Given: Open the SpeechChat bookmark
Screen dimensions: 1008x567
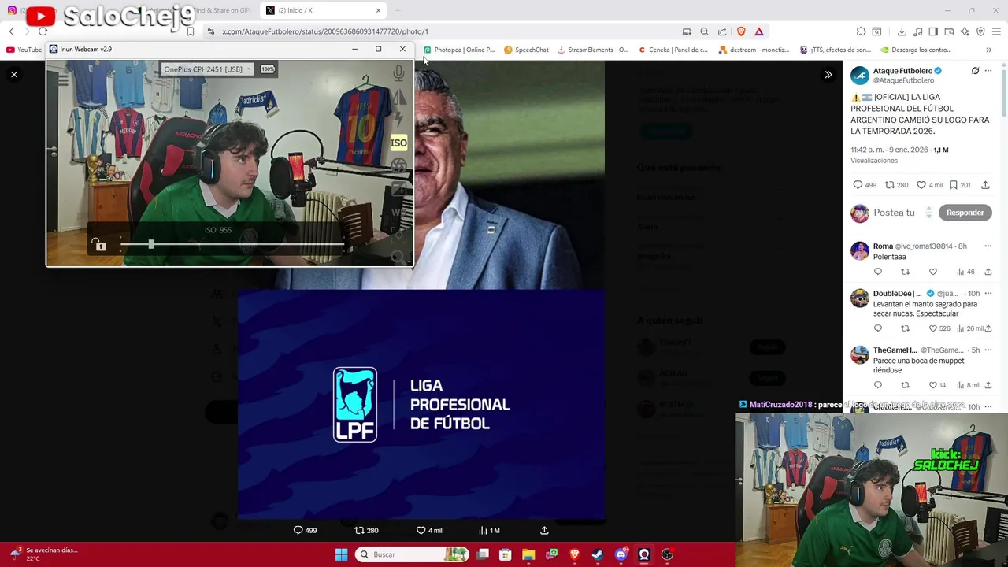Looking at the screenshot, I should tap(526, 50).
